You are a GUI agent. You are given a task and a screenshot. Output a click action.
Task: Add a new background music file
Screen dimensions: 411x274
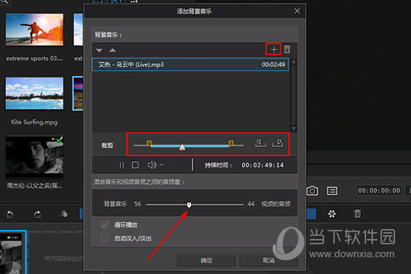pos(274,49)
